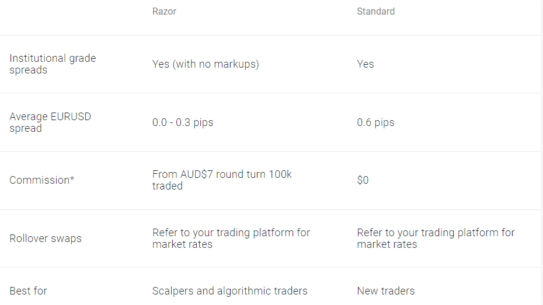This screenshot has height=305, width=543.
Task: Click 'From AUD$7 round turn 100k traded' text
Action: 222,180
